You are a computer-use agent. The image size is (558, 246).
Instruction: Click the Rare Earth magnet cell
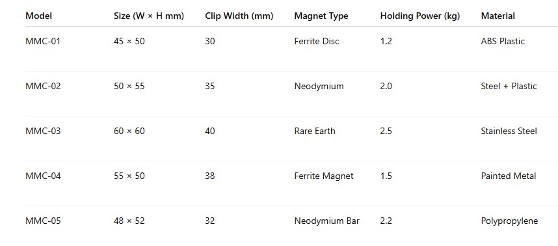point(315,131)
